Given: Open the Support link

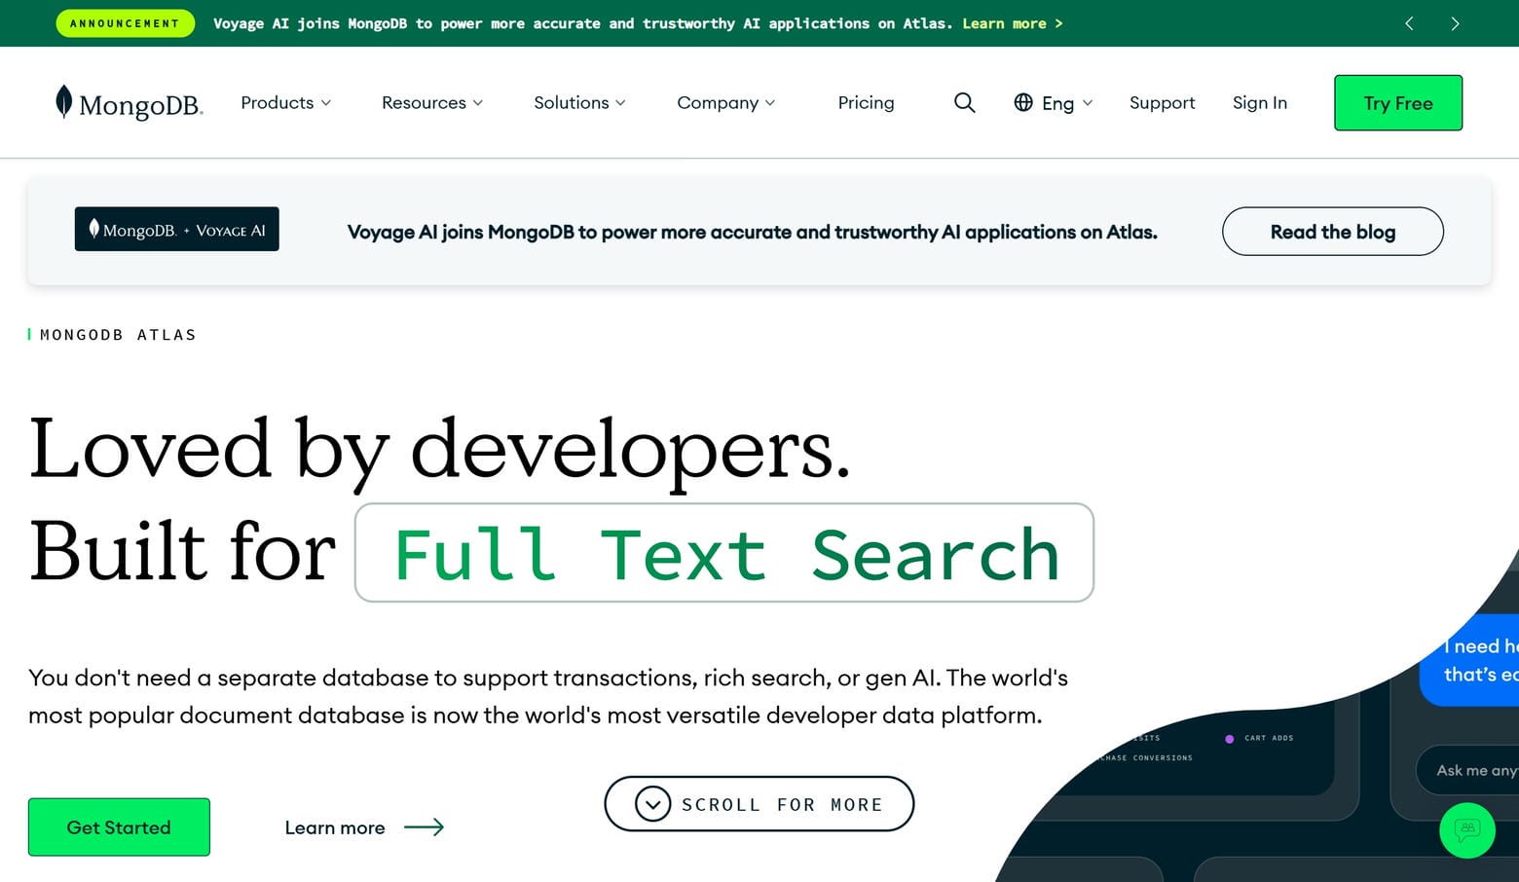Looking at the screenshot, I should (1162, 102).
